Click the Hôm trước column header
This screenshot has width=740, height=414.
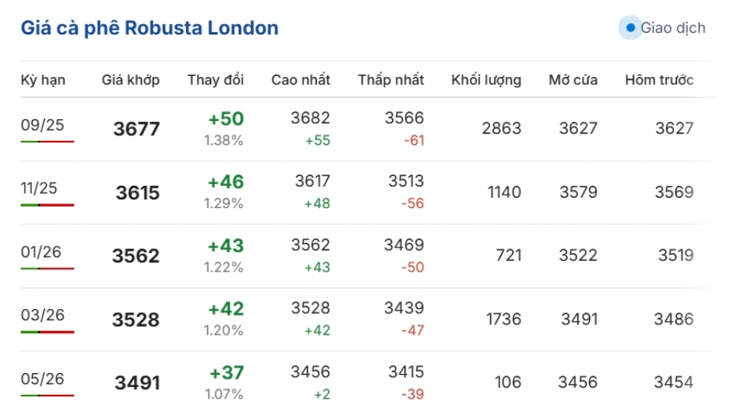[x=659, y=80]
